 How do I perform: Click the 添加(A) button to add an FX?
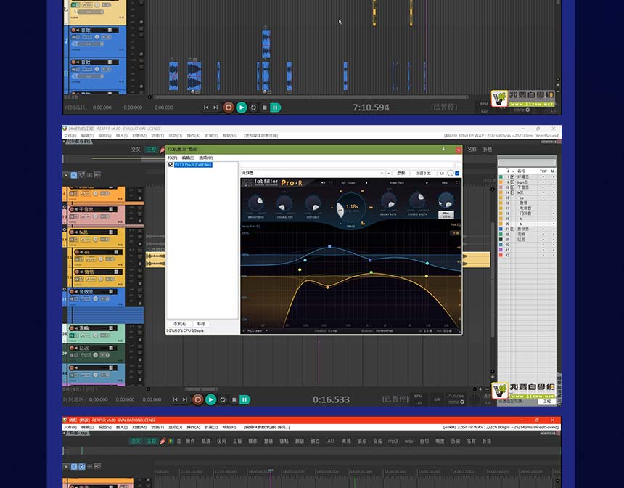[178, 324]
